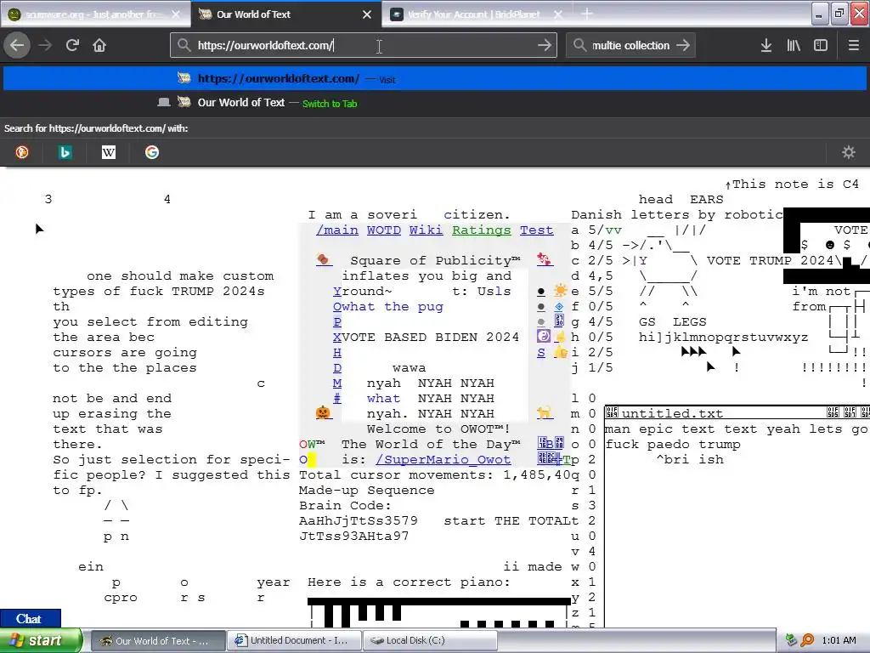The width and height of the screenshot is (870, 653).
Task: Click the yellow highlighted cell
Action: 312,460
